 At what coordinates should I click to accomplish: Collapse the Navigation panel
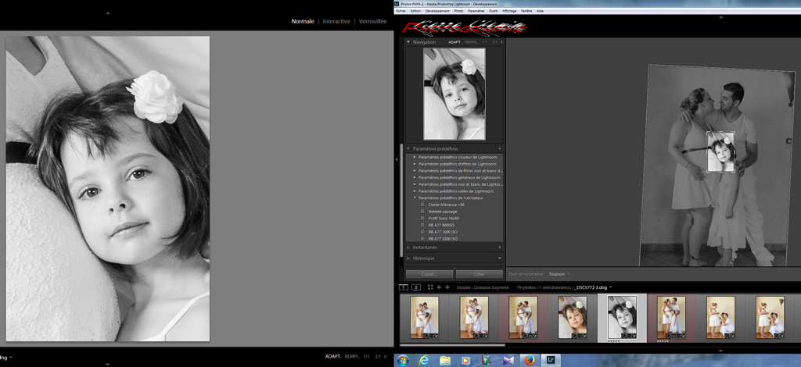click(x=408, y=42)
